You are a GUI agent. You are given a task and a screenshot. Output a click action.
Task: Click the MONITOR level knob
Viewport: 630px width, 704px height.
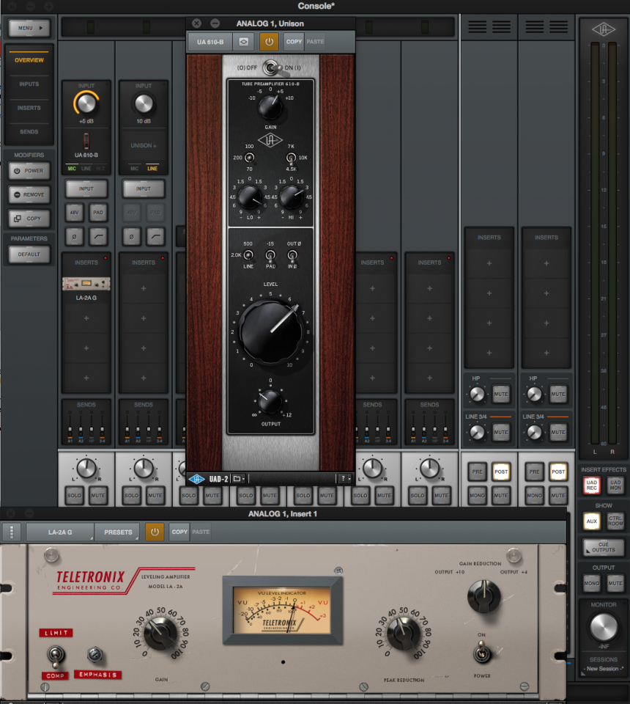tap(604, 627)
